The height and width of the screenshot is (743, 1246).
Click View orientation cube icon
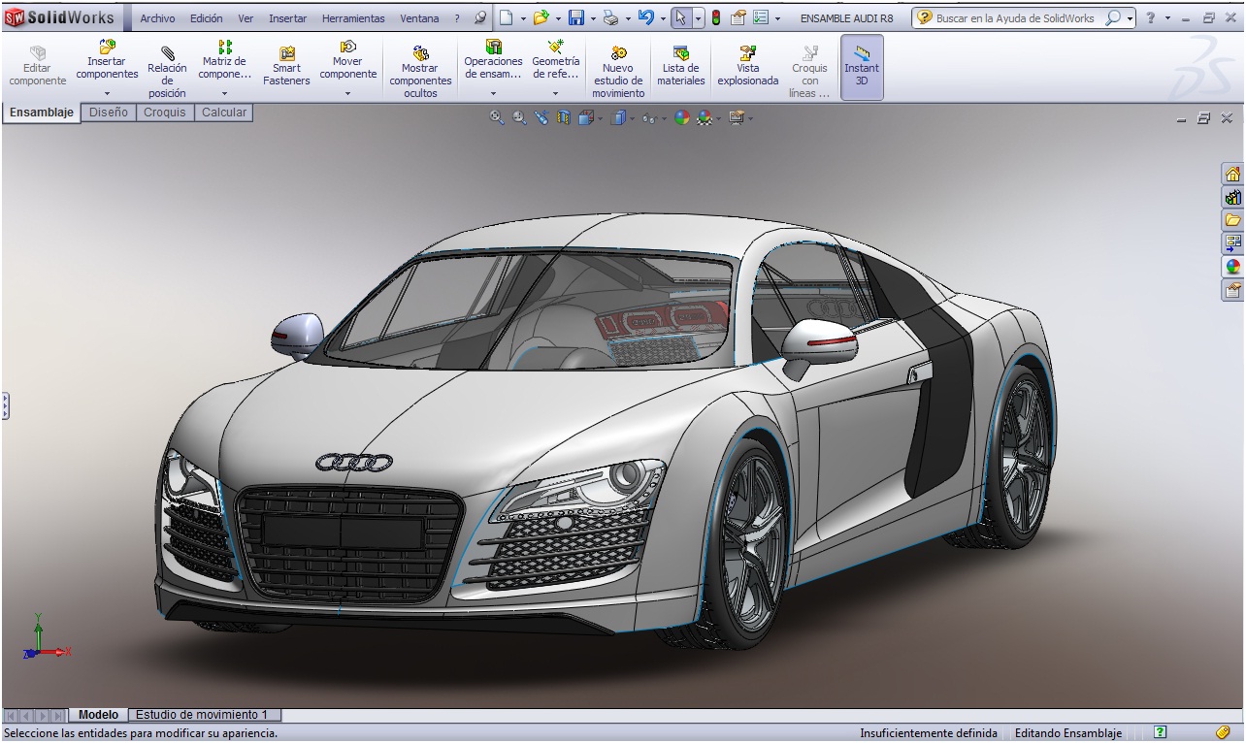585,117
